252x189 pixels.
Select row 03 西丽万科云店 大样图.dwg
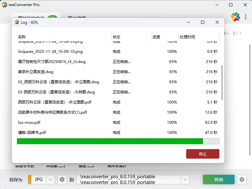118,92
